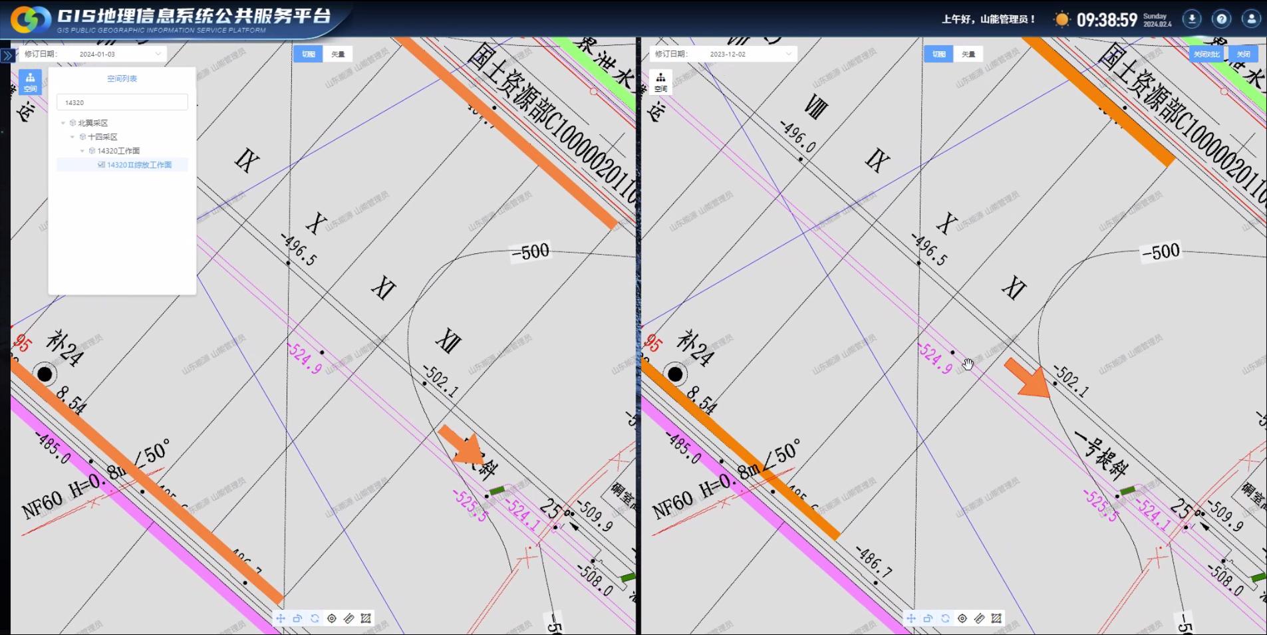The image size is (1267, 635).
Task: Toggle the 空间 panel button on left map
Action: point(30,82)
